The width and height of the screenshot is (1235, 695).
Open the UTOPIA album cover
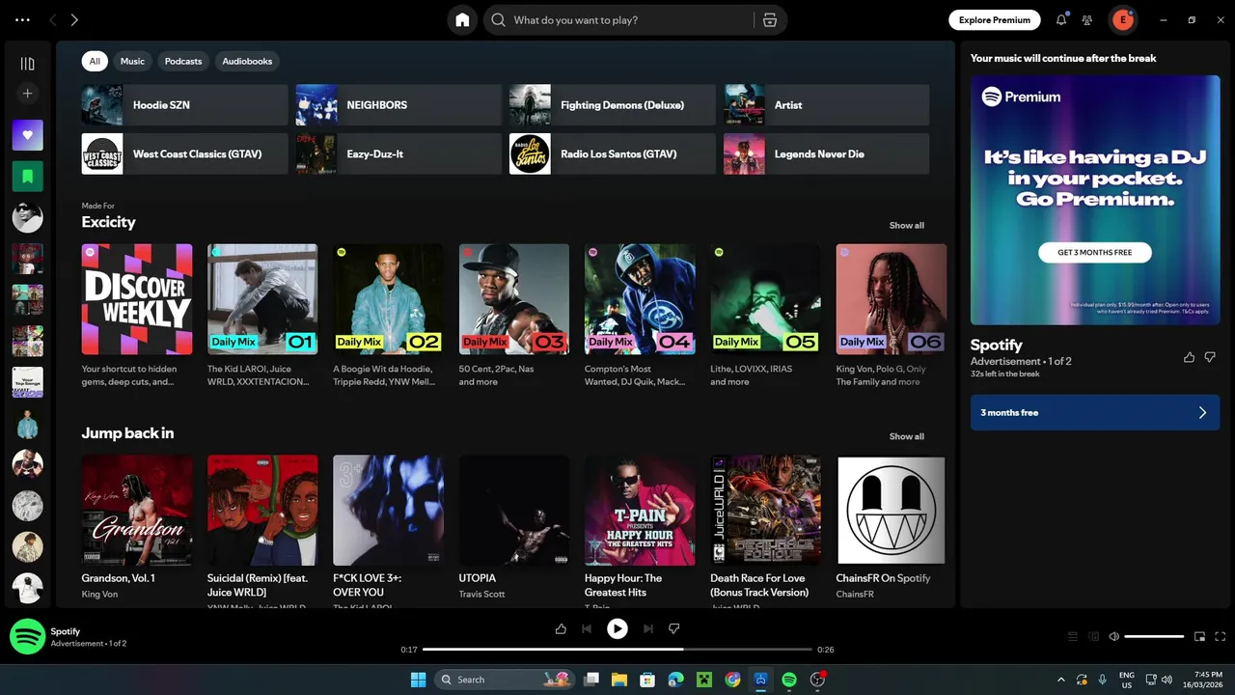[x=514, y=510]
